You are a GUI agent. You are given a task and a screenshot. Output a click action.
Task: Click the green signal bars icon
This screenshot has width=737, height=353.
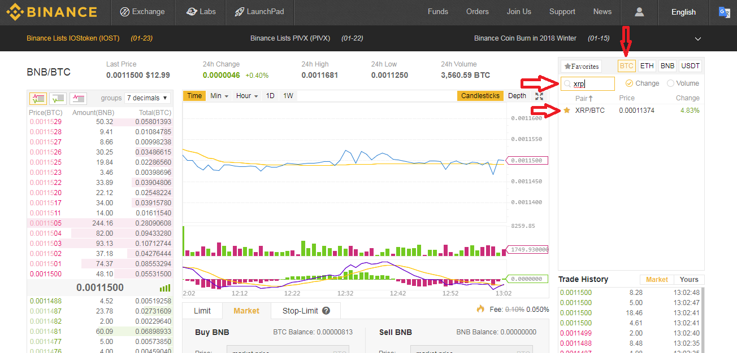point(165,288)
